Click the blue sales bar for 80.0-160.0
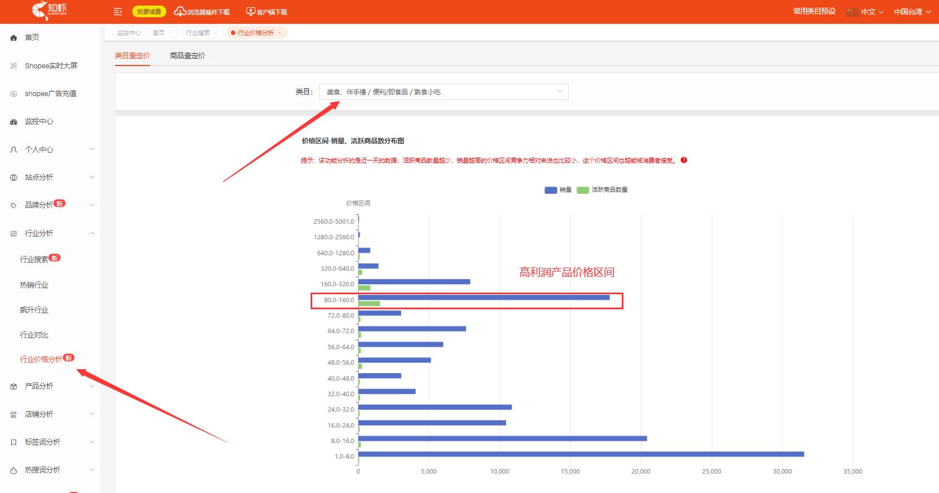Viewport: 939px width, 493px height. (484, 298)
